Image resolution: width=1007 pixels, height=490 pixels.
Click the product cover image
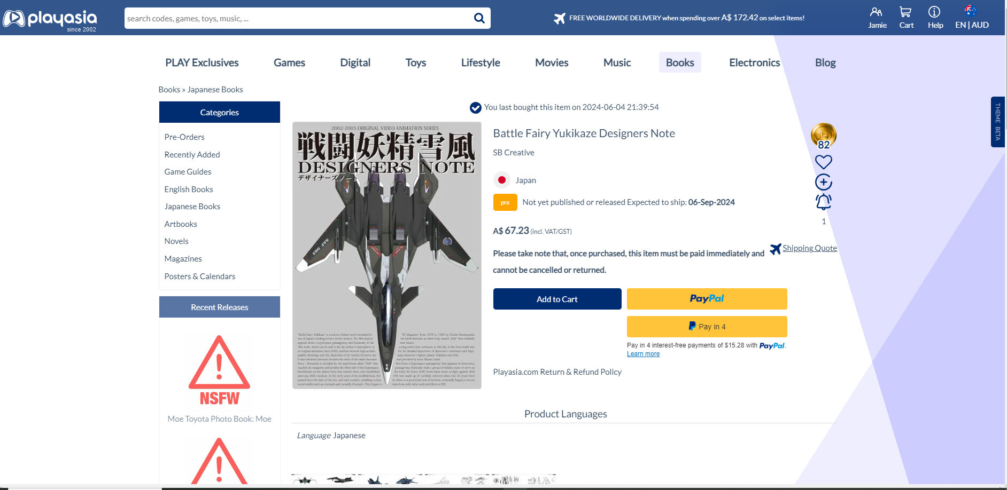pyautogui.click(x=387, y=255)
